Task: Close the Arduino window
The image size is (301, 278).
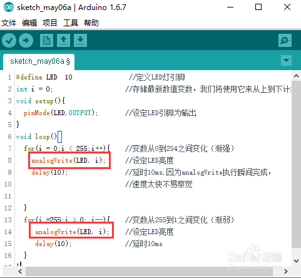Action: pyautogui.click(x=287, y=8)
